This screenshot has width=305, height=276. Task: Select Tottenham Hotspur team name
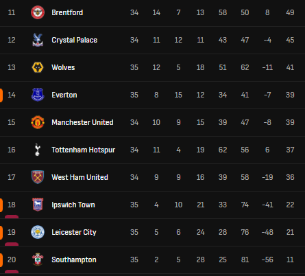click(x=84, y=150)
